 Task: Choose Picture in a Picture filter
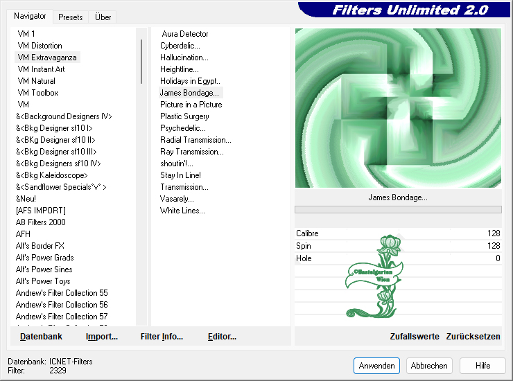191,105
